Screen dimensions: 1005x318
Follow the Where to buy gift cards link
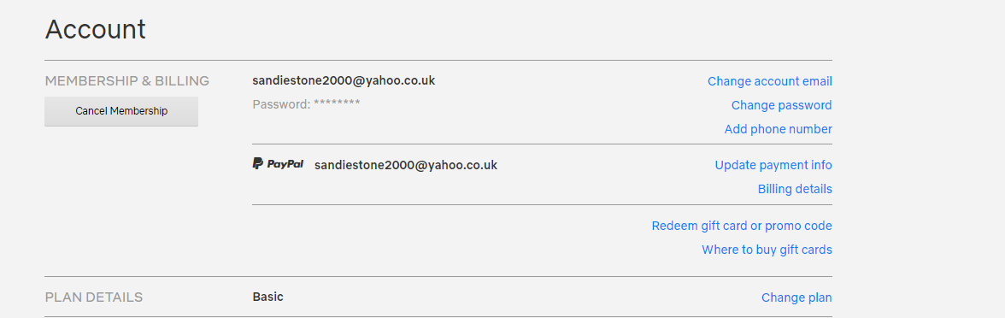coord(767,250)
